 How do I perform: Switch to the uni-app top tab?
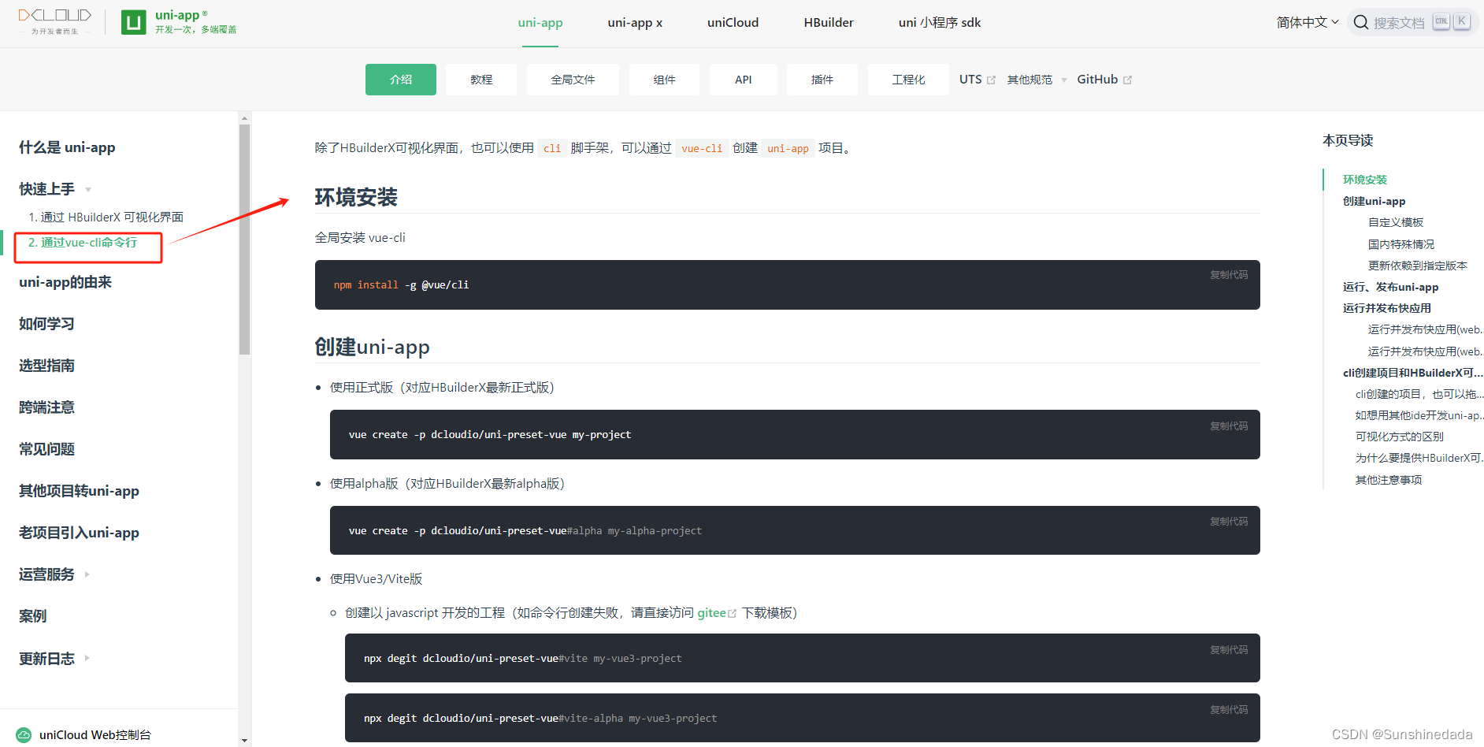tap(540, 23)
